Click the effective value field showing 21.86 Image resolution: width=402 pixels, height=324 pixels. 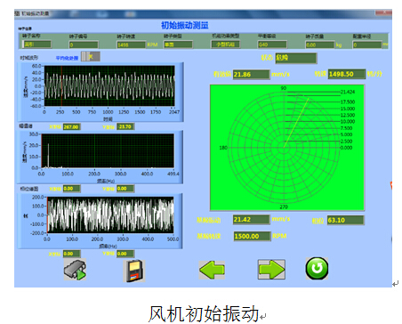[252, 74]
